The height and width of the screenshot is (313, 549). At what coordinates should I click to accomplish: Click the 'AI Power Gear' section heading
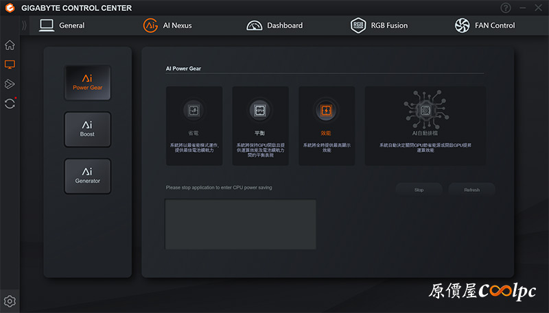pos(183,68)
